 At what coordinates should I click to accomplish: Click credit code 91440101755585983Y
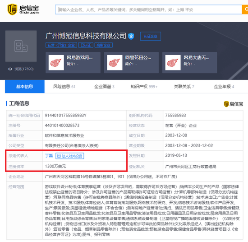tap(65, 116)
